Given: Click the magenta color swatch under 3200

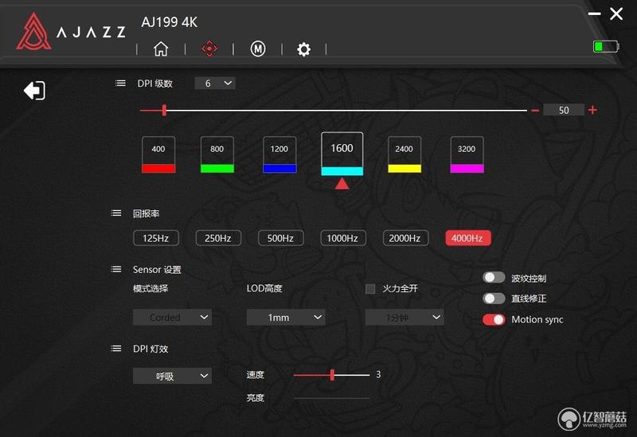Looking at the screenshot, I should click(467, 169).
